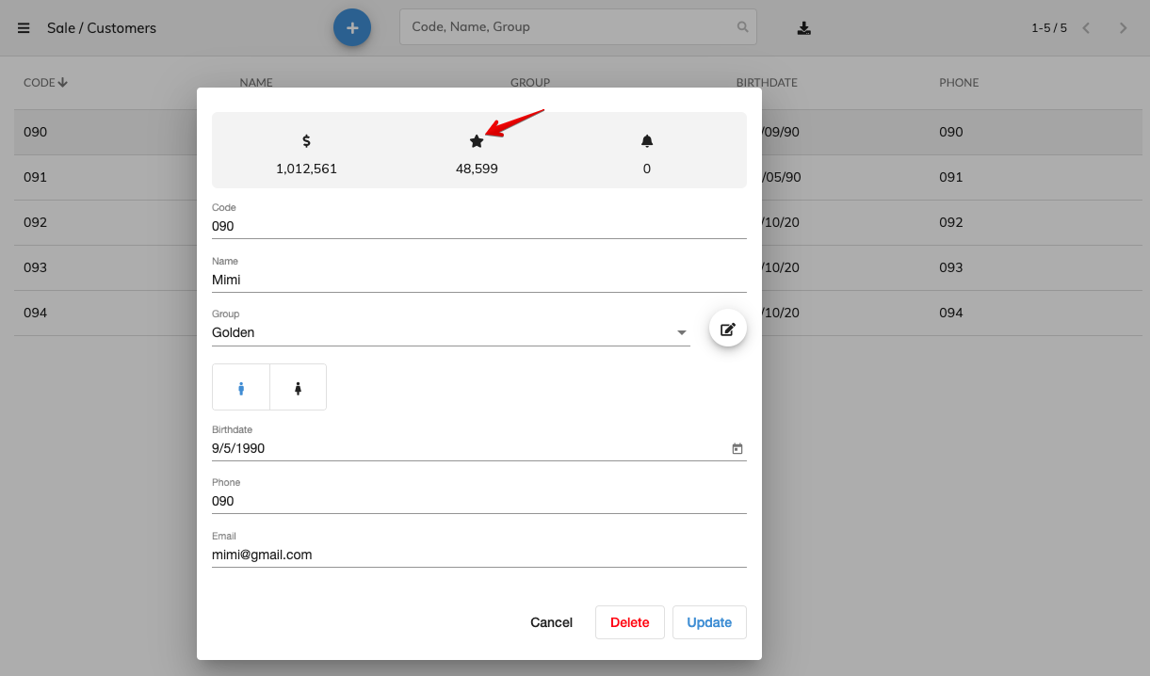
Task: Click phone 091 in the table
Action: pyautogui.click(x=951, y=177)
